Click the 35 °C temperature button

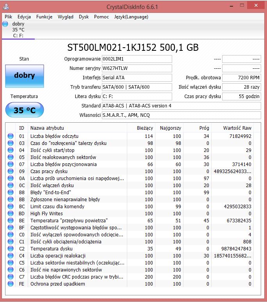[x=25, y=110]
